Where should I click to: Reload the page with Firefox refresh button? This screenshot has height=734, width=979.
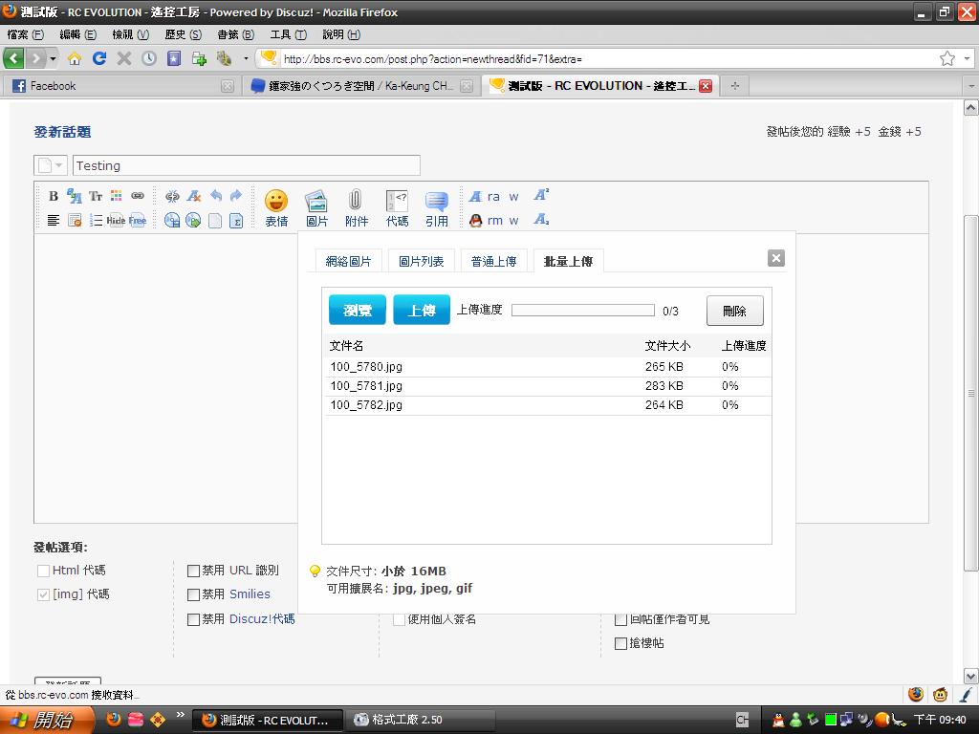click(99, 58)
